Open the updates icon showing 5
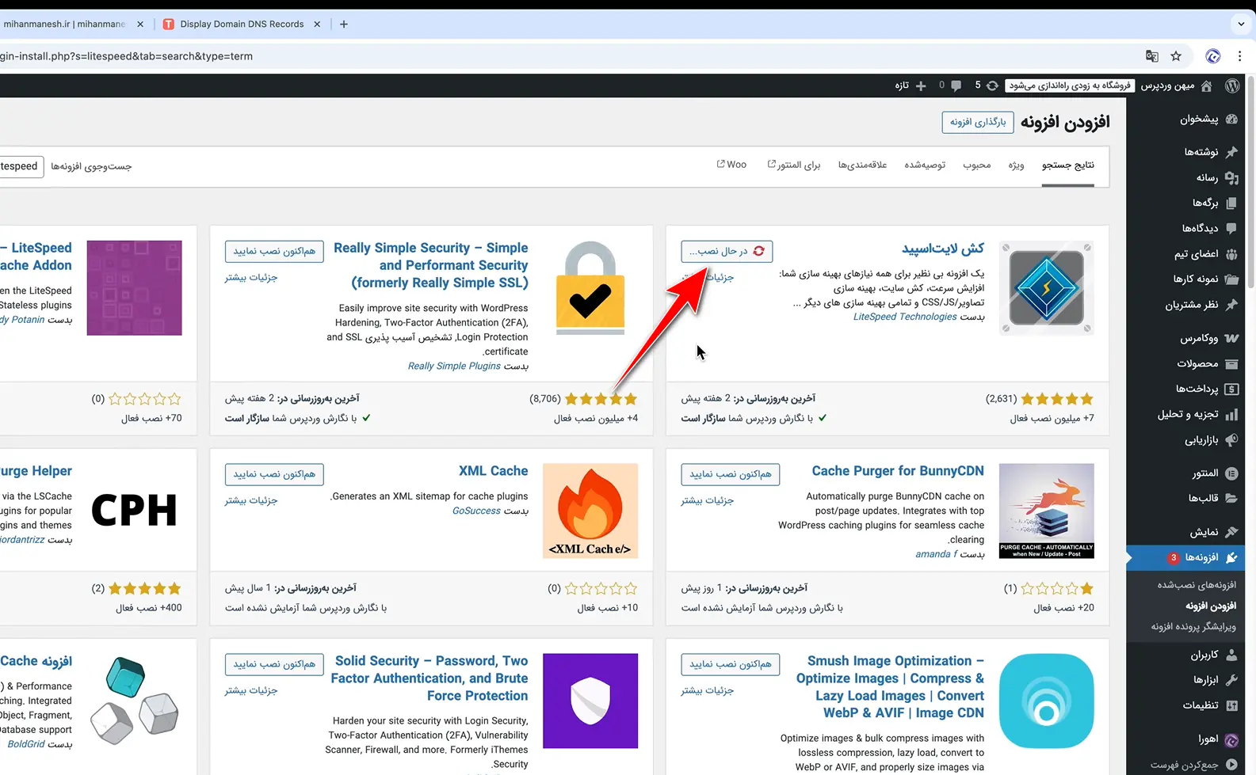 [x=987, y=85]
